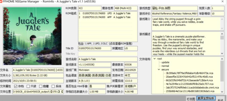The image size is (227, 101).
Task: Click the Title ID field
Action: (x=95, y=48)
